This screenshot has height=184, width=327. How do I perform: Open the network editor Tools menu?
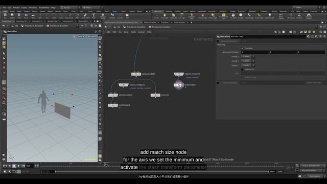[133, 32]
